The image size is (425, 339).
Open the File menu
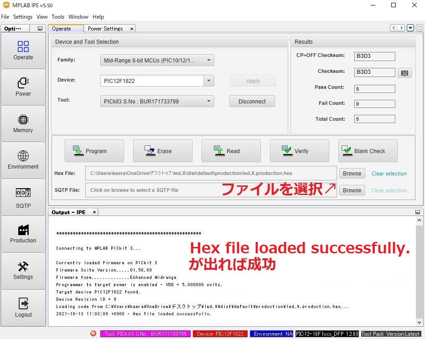tap(5, 17)
